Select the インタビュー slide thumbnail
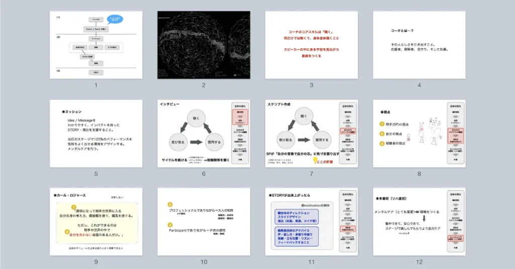Image resolution: width=515 pixels, height=269 pixels. click(203, 134)
